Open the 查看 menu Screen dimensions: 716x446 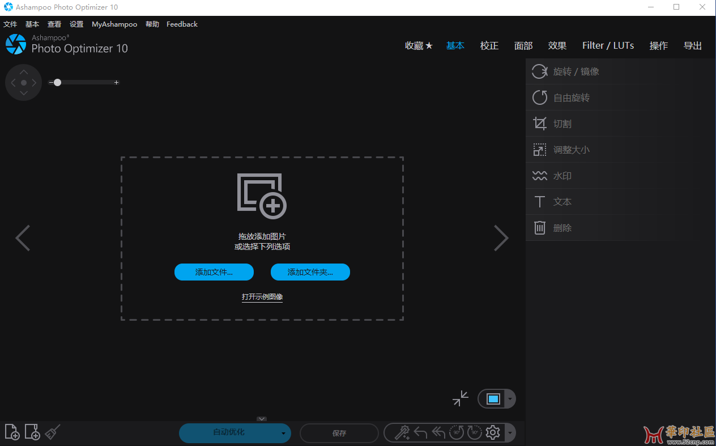click(x=54, y=24)
